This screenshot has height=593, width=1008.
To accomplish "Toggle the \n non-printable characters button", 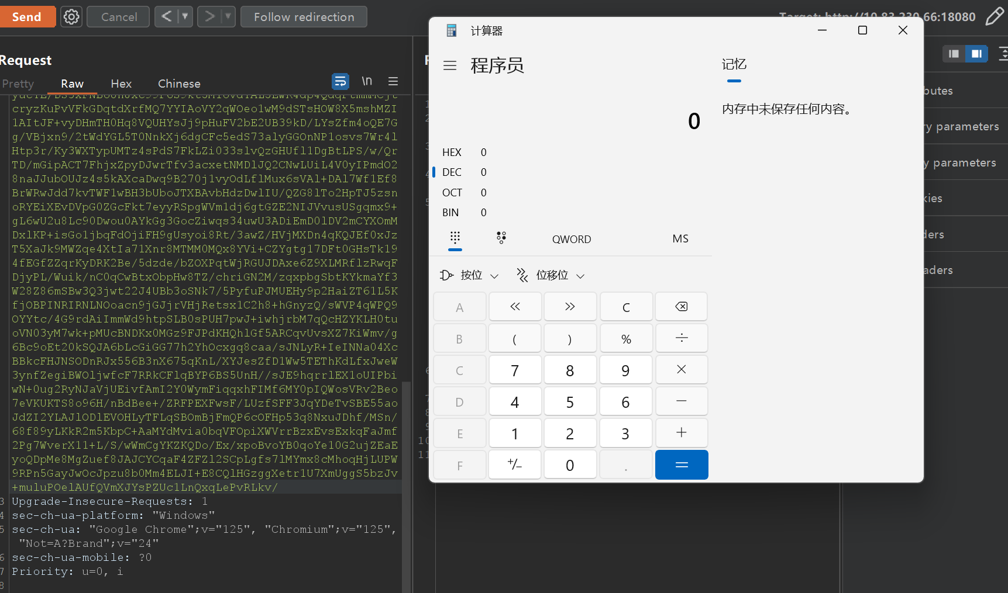I will [x=367, y=81].
